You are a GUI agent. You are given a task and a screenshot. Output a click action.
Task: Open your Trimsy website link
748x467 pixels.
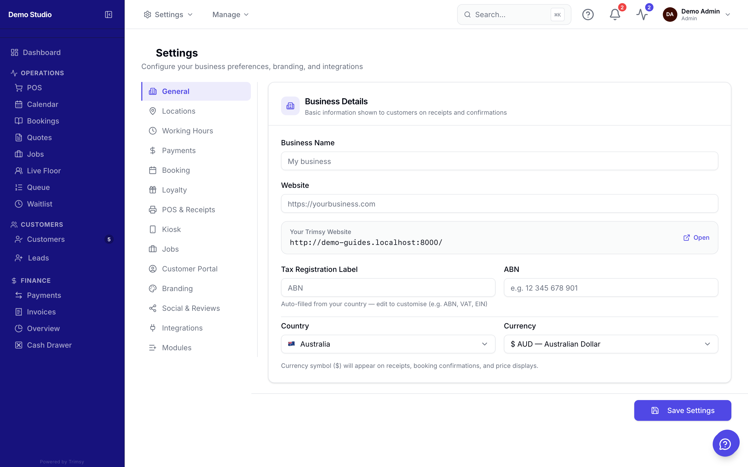pyautogui.click(x=696, y=237)
